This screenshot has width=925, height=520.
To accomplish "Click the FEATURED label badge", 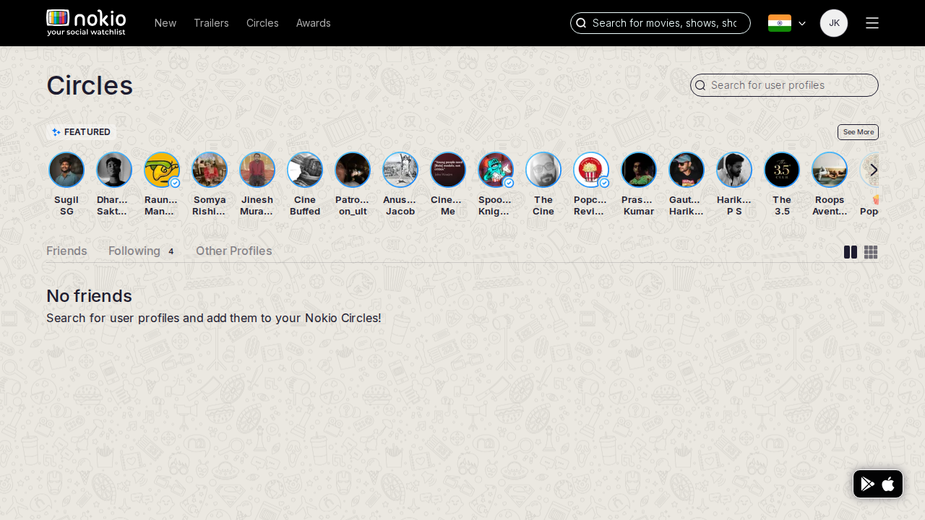I will click(81, 132).
